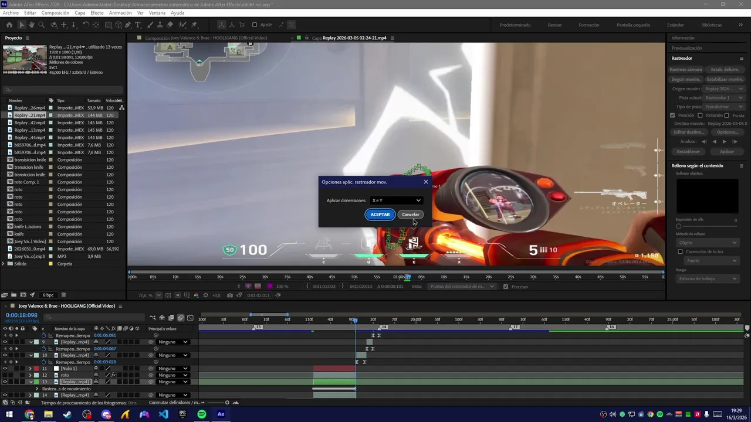This screenshot has width=751, height=422.
Task: Select the Brush tool
Action: tap(150, 25)
